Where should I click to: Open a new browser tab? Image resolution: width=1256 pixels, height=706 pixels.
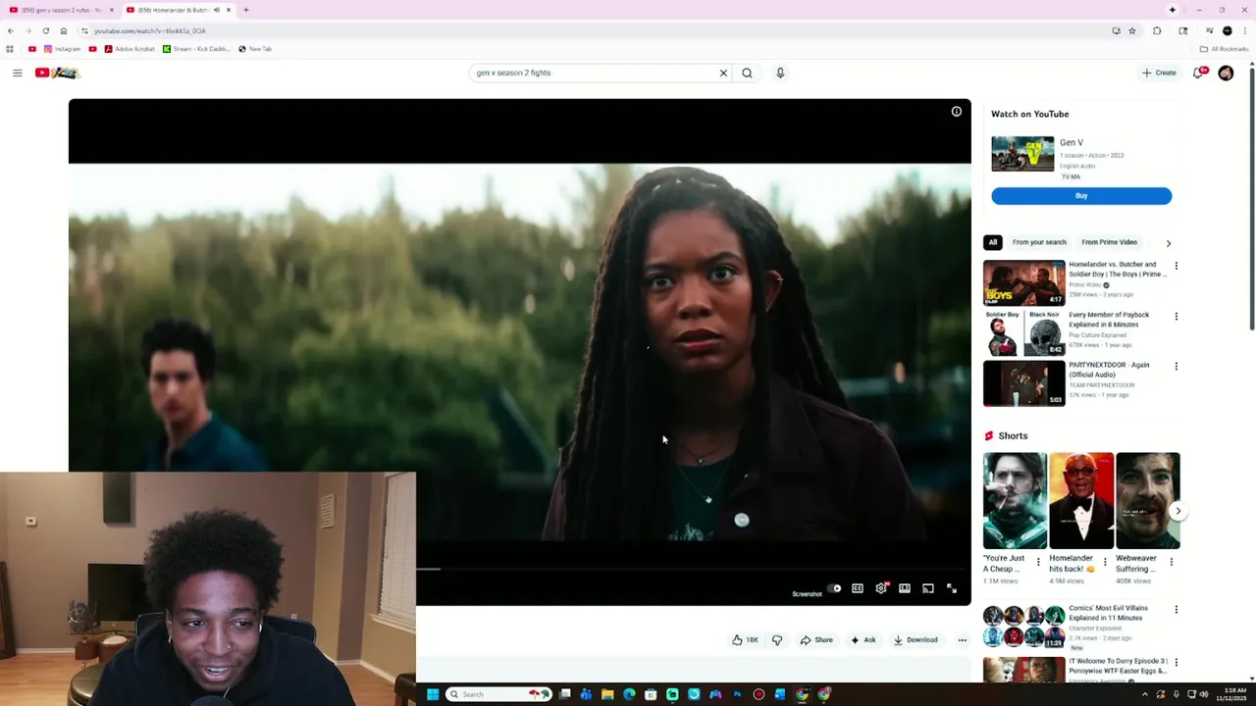pyautogui.click(x=245, y=10)
